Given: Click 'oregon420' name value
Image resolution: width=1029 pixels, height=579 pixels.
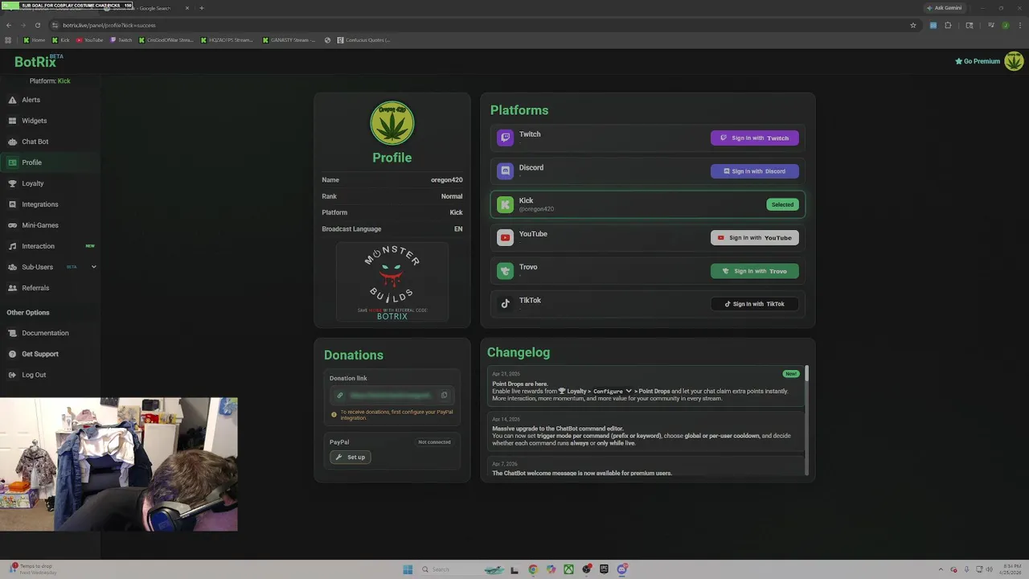Looking at the screenshot, I should 446,180.
